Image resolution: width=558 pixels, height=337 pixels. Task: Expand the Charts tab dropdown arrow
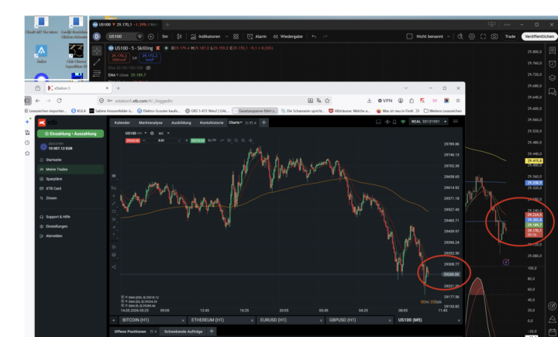tap(241, 122)
